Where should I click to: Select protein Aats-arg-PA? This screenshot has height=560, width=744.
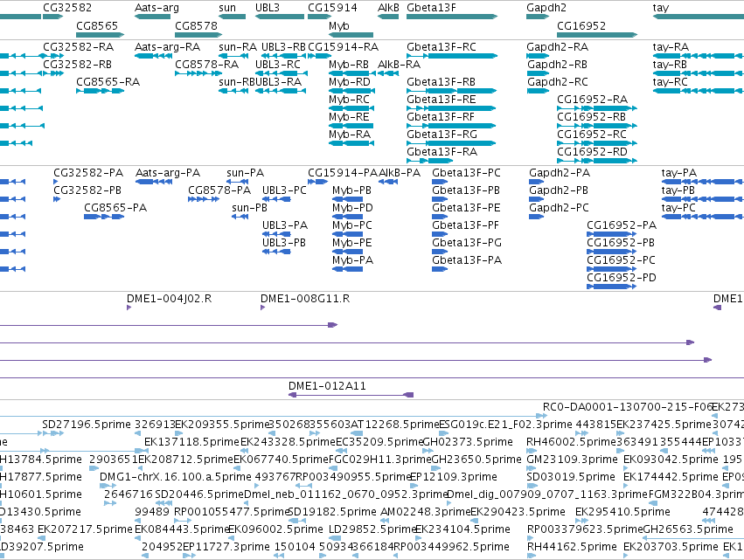tap(168, 173)
